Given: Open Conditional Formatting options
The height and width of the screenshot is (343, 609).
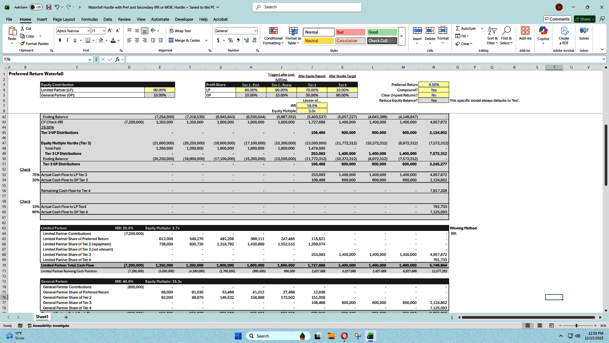Looking at the screenshot, I should pyautogui.click(x=273, y=36).
